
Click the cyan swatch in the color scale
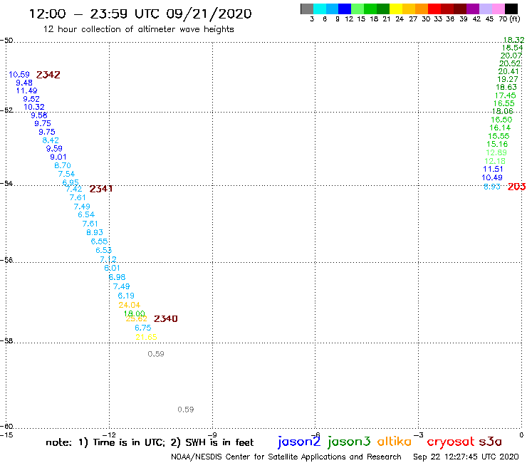pos(320,9)
